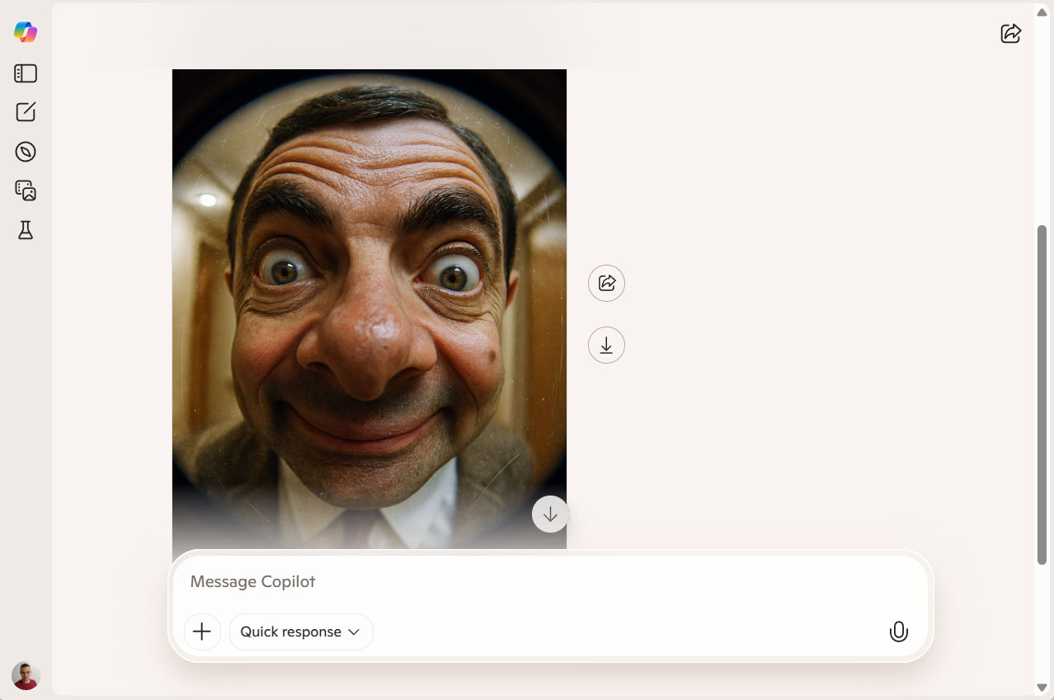Click the Copilot logo at top of sidebar
This screenshot has width=1054, height=700.
tap(26, 32)
